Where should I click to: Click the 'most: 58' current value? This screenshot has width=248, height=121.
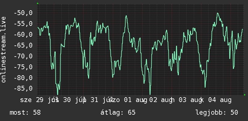coord(25,113)
